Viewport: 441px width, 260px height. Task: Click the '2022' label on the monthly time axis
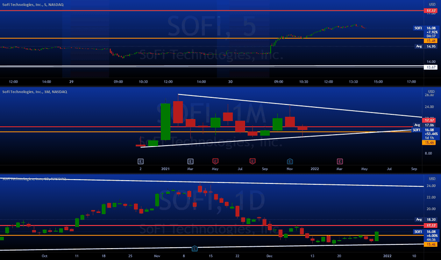(315, 169)
